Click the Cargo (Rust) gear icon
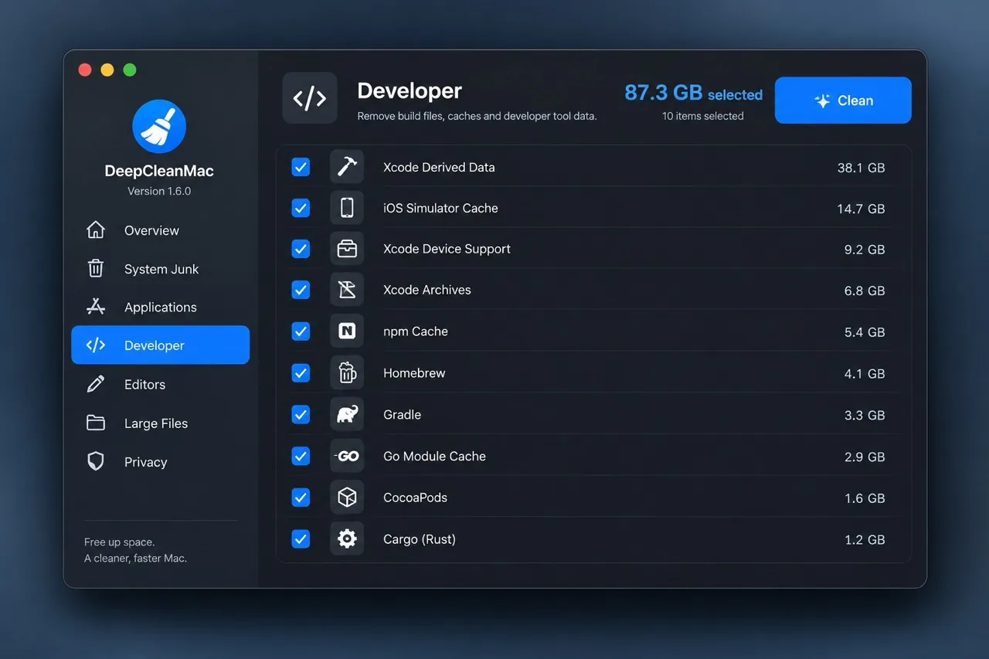989x659 pixels. (x=347, y=538)
